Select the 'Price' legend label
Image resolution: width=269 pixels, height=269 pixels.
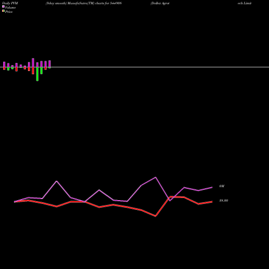[9, 12]
